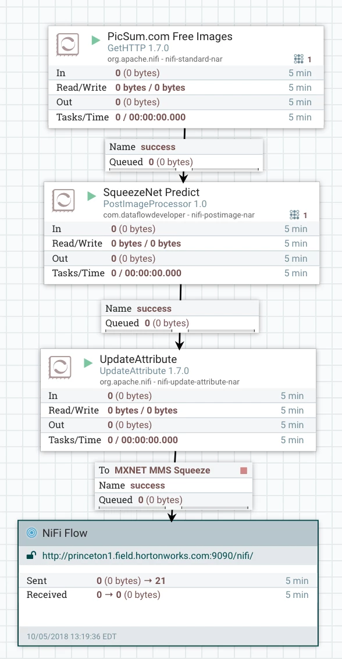
Task: Click the In row of SqueezeNet Predict
Action: tap(182, 229)
